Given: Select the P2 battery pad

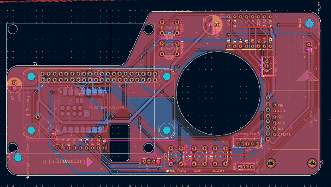Looking at the screenshot, I should click(x=312, y=163).
